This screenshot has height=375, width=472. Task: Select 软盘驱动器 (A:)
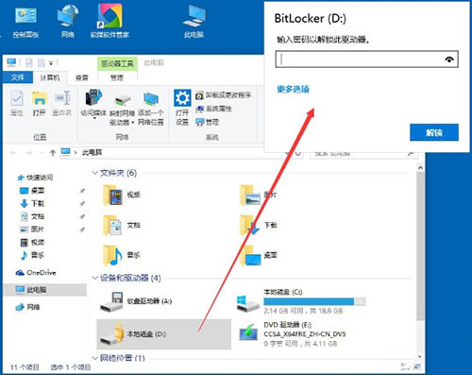click(136, 301)
